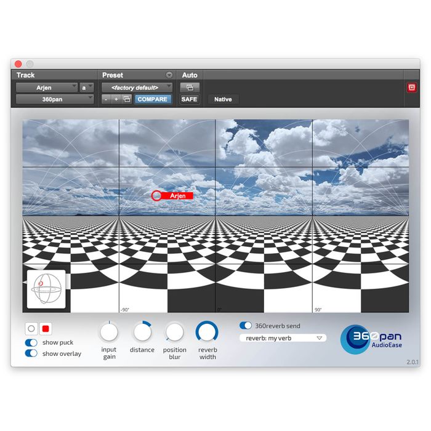431x431 pixels.
Task: Toggle the show puck switch
Action: [31, 342]
